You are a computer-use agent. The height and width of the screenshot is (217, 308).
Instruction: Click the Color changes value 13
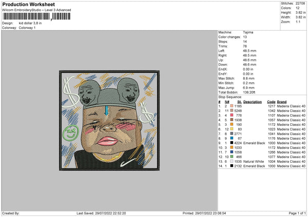(x=245, y=37)
